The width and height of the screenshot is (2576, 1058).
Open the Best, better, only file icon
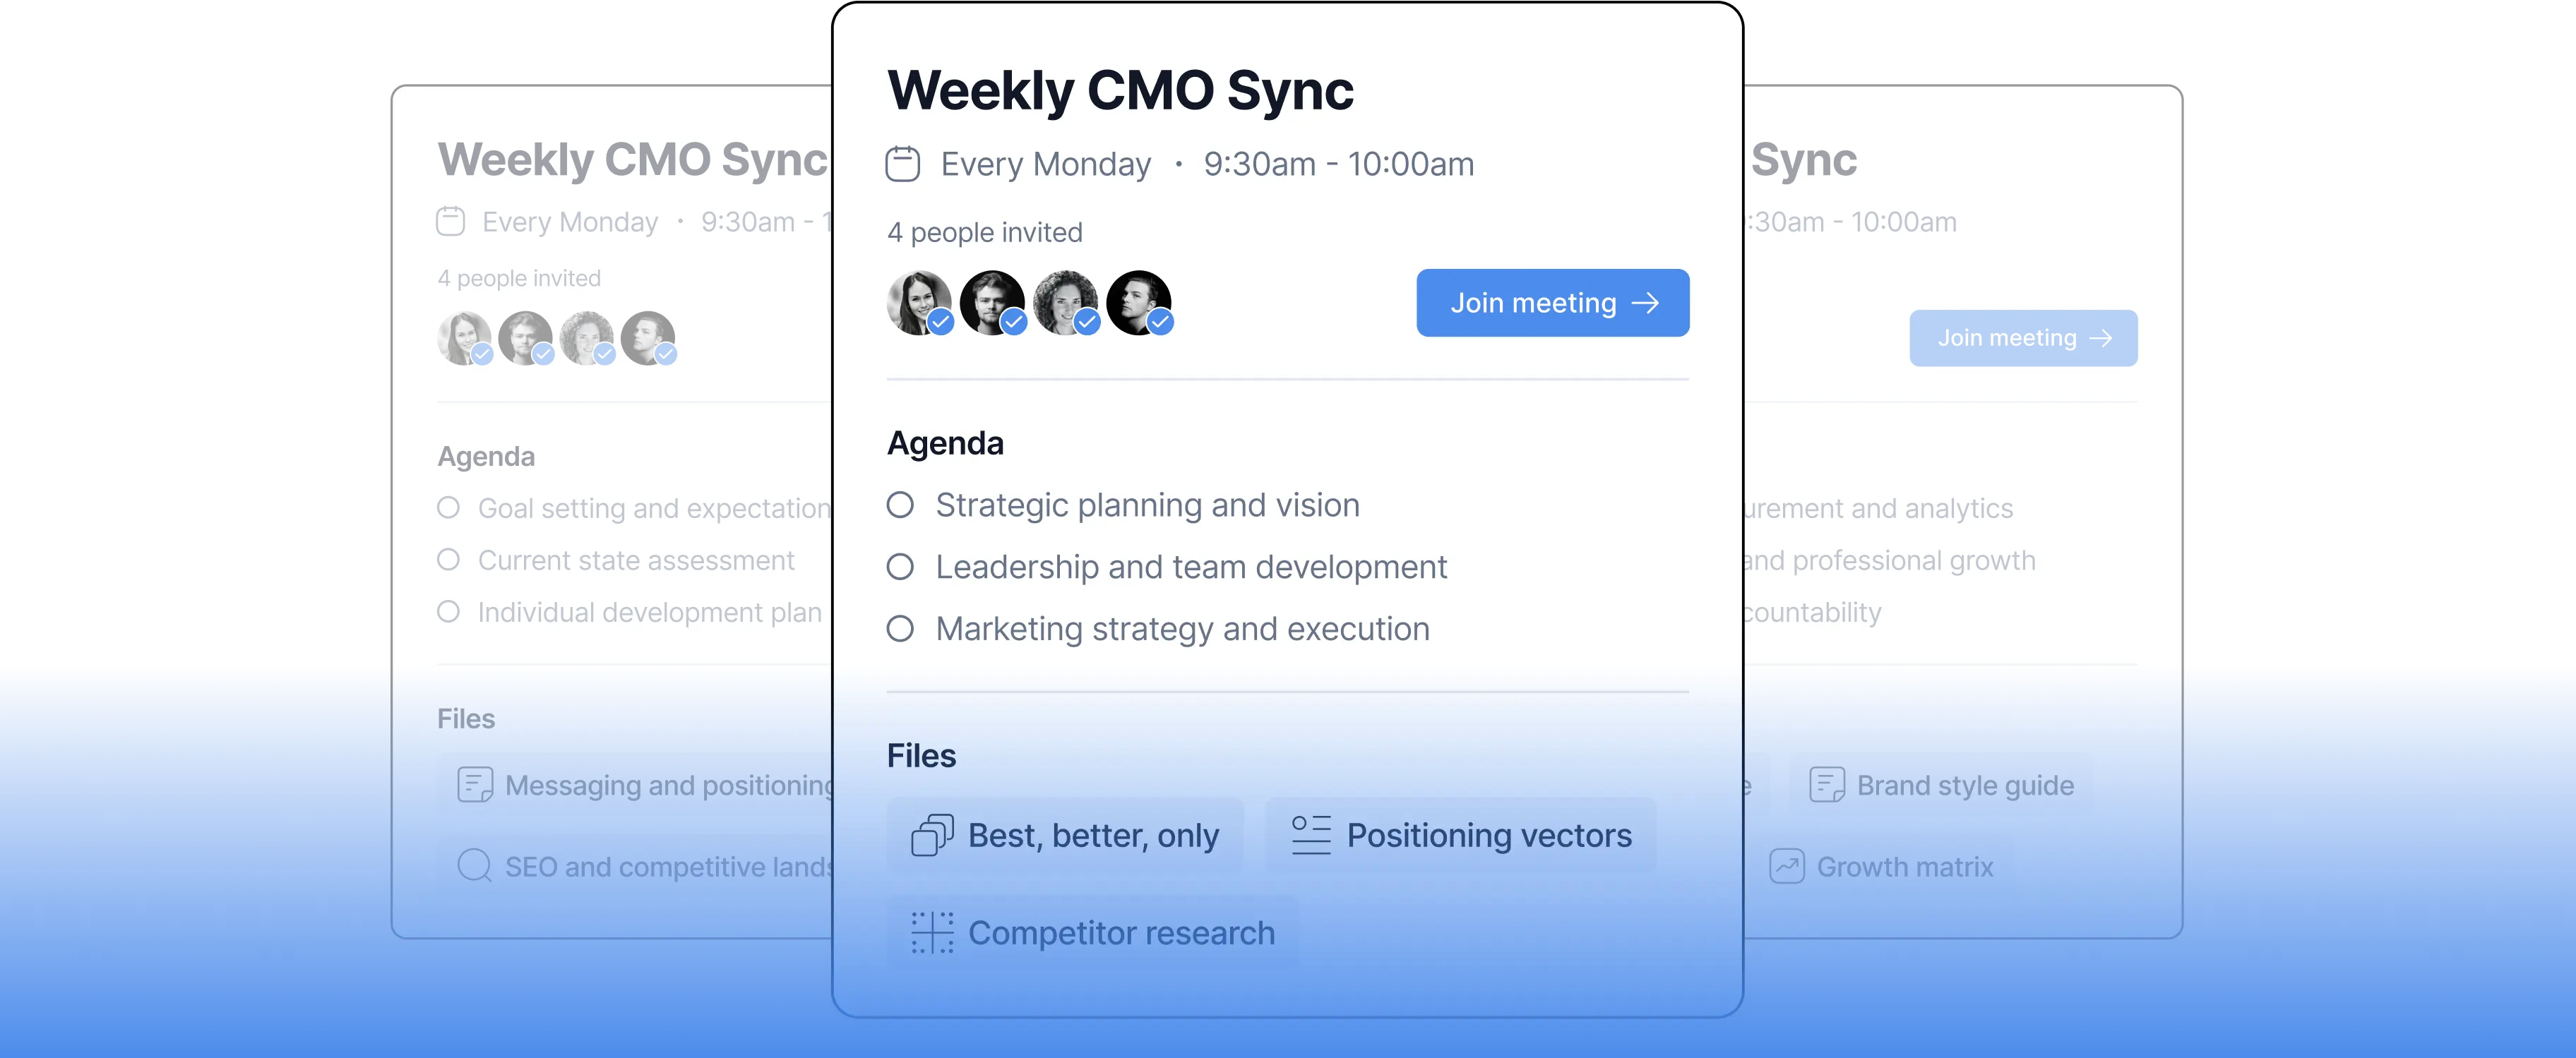point(932,835)
